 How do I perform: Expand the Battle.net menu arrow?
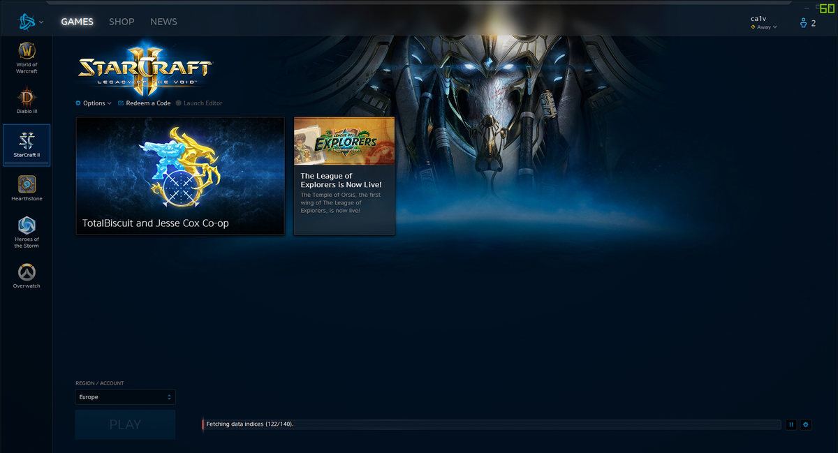[41, 22]
